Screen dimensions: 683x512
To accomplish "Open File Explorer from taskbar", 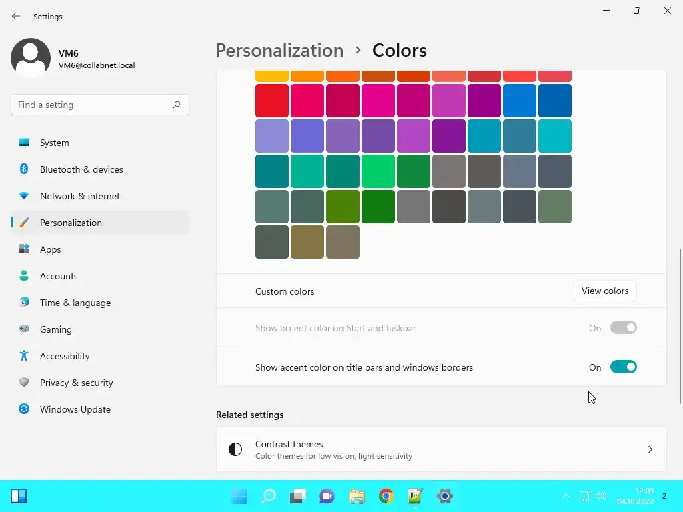I will point(357,496).
